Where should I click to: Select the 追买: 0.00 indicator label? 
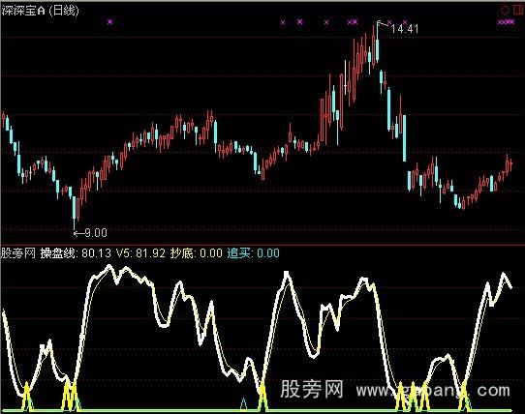click(254, 253)
